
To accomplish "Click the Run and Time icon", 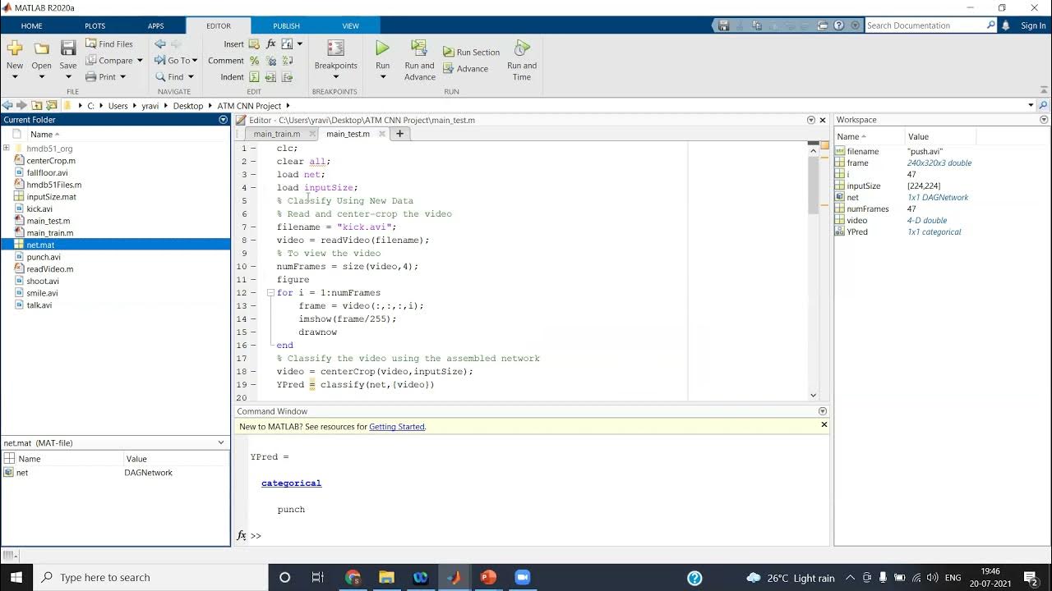I will click(x=522, y=48).
